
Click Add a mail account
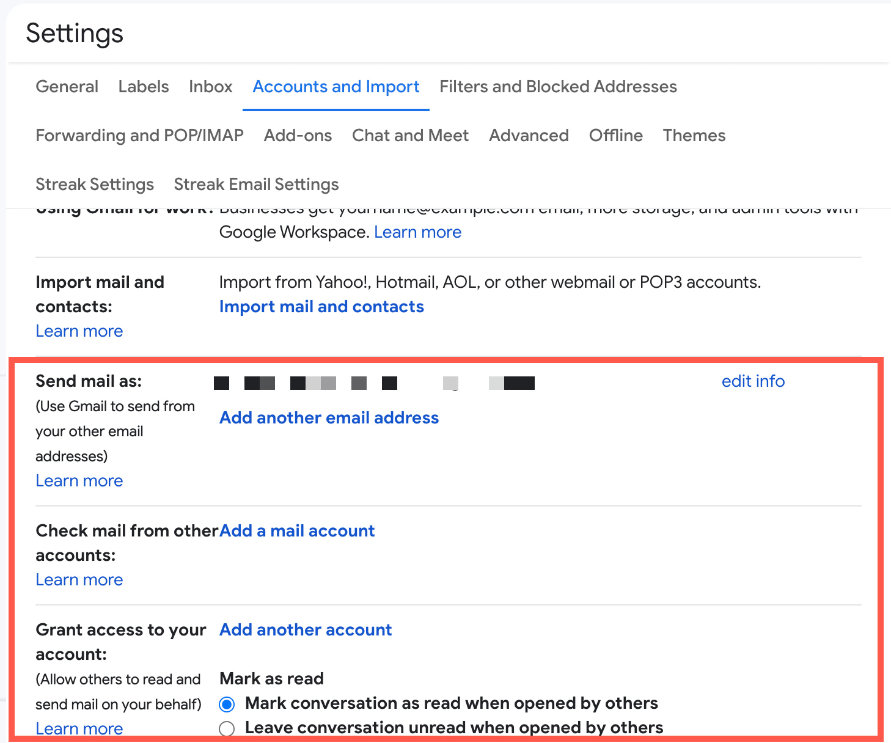[x=296, y=530]
